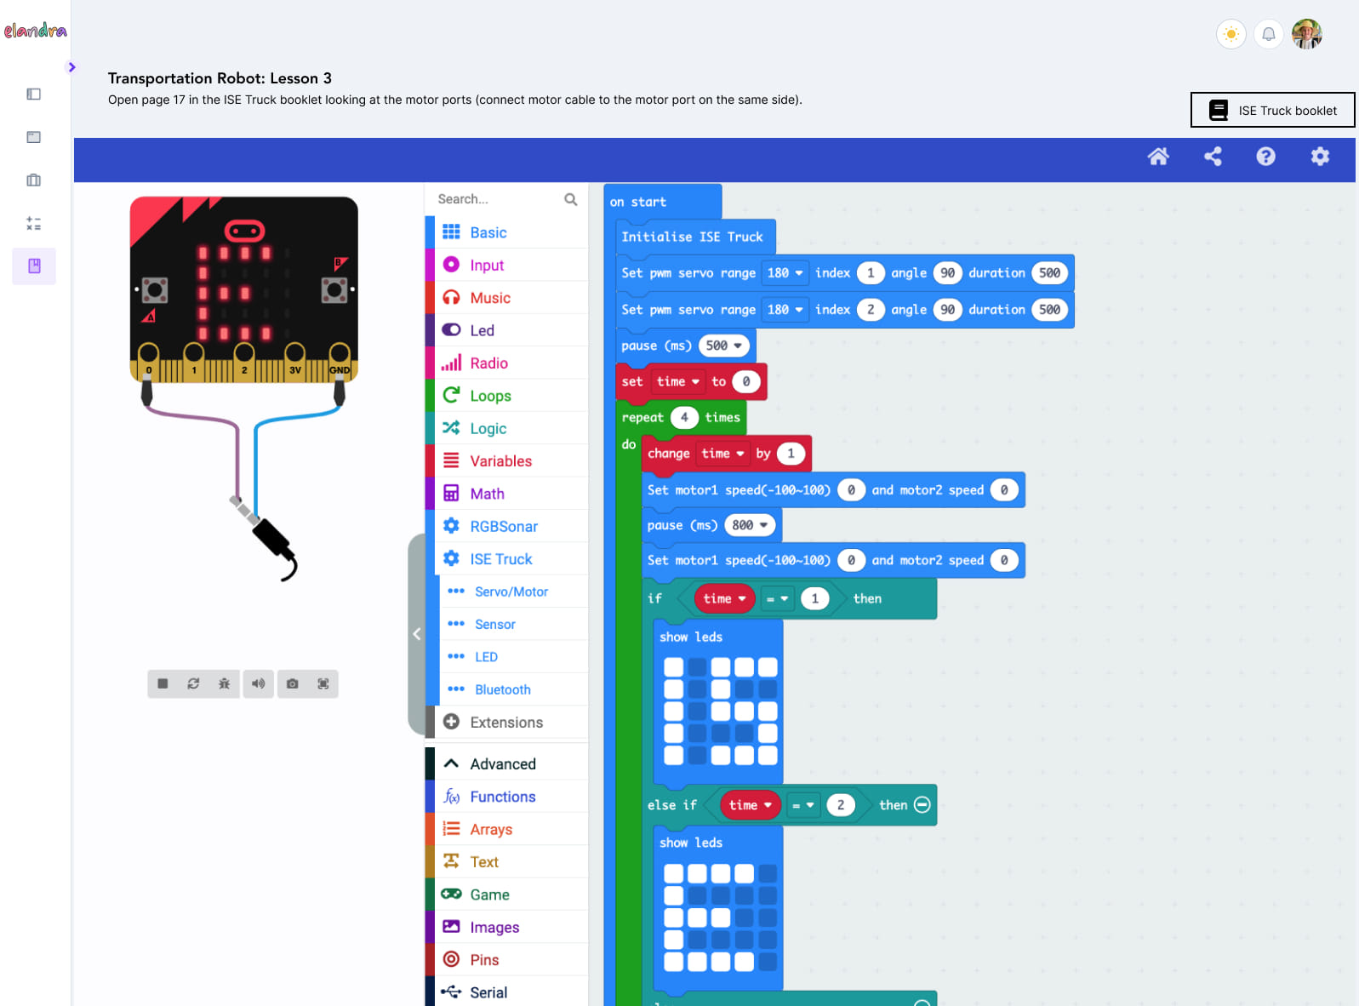This screenshot has width=1359, height=1006.
Task: Click the second sidebar window icon
Action: pyautogui.click(x=34, y=137)
